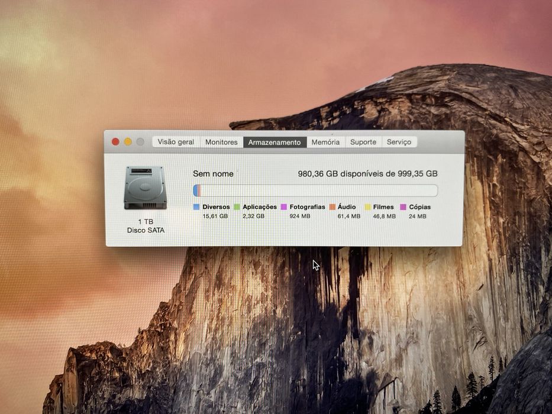This screenshot has height=414, width=552.
Task: Click the orange Áudio color swatch
Action: click(333, 207)
